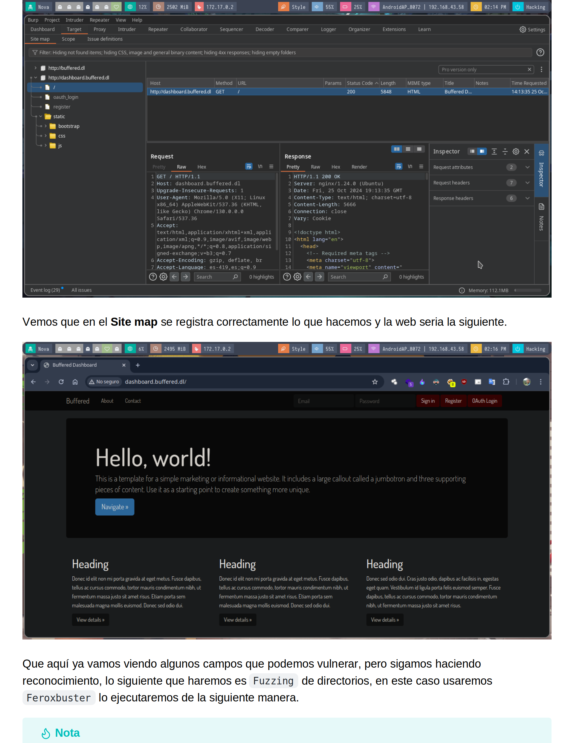Switch response view to Render
The width and height of the screenshot is (574, 743).
point(359,167)
